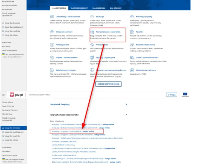Open the Dokumenty i dane osobowe category icon
This screenshot has width=197, height=164.
pos(52,16)
